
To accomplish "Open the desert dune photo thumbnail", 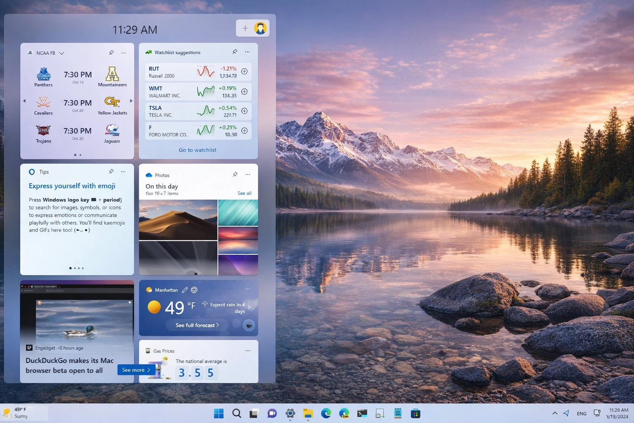I will 178,220.
